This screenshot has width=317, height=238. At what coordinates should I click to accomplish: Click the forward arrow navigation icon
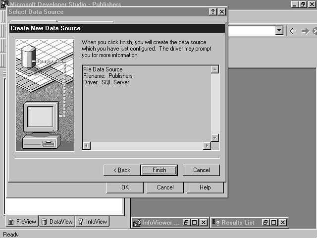(305, 31)
